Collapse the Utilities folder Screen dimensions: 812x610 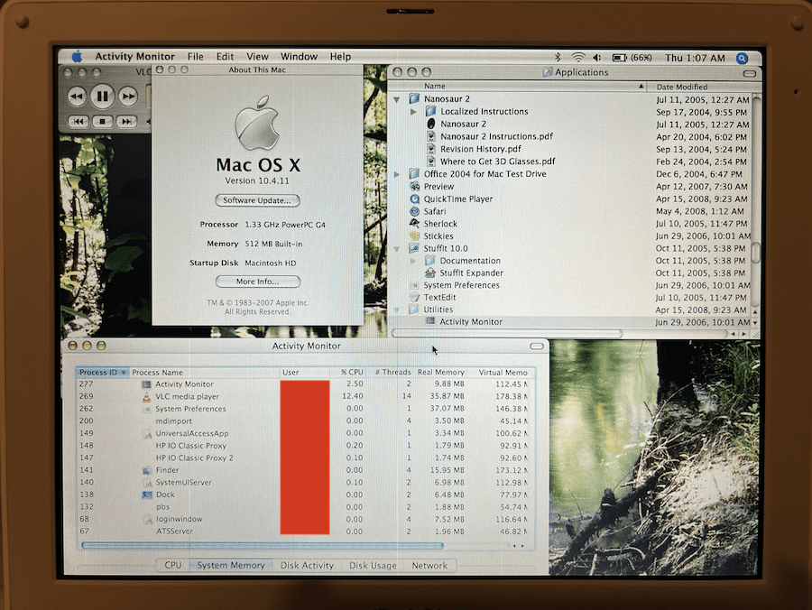(x=397, y=310)
